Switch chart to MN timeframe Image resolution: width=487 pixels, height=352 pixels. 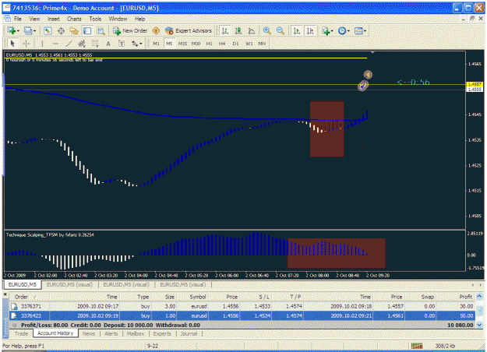pyautogui.click(x=262, y=44)
